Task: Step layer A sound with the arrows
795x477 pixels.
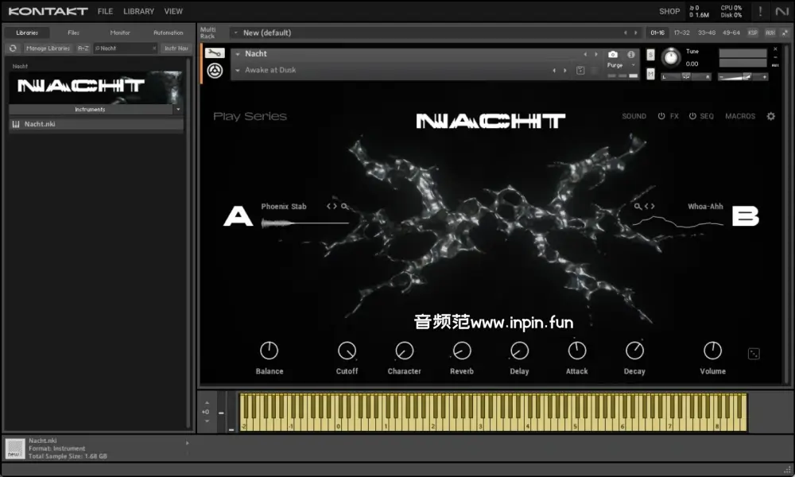Action: coord(332,207)
